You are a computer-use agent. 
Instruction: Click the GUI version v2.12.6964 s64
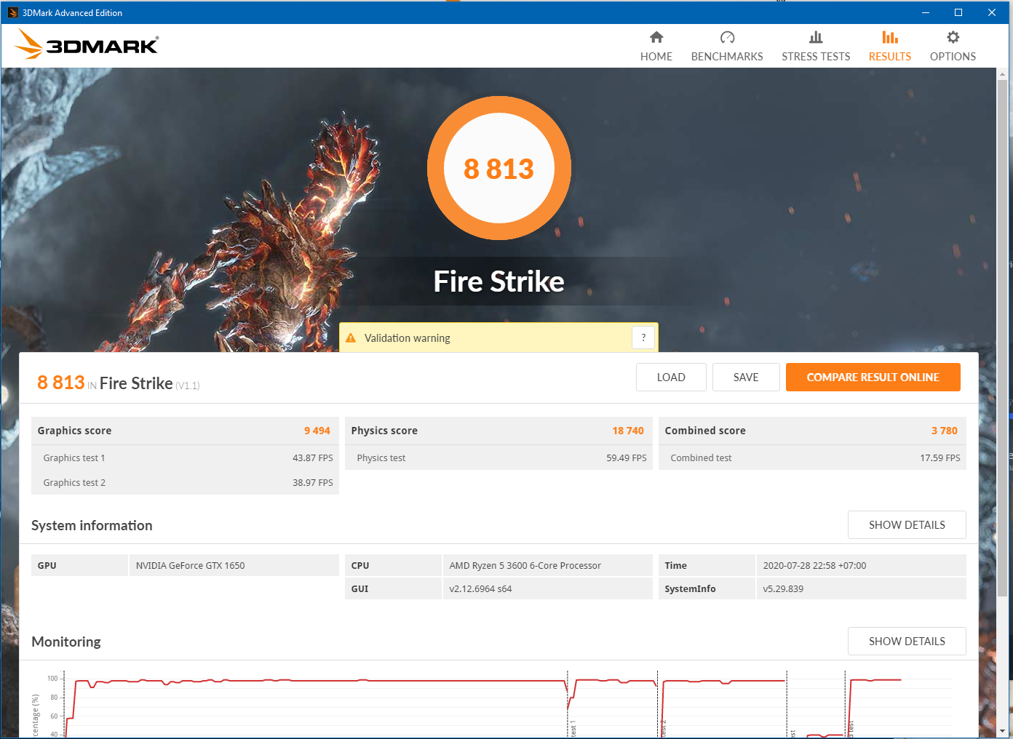481,589
